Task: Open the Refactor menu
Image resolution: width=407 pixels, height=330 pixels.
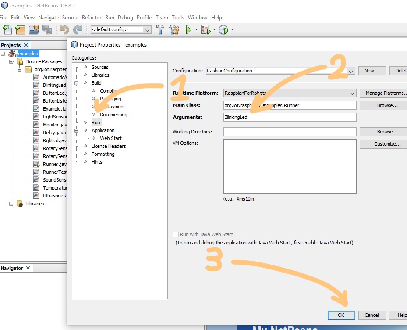Action: click(92, 18)
